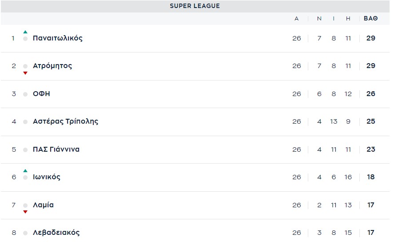Click the green up arrow beside Ιωνικός
Screen dimensions: 394x246
(25, 171)
